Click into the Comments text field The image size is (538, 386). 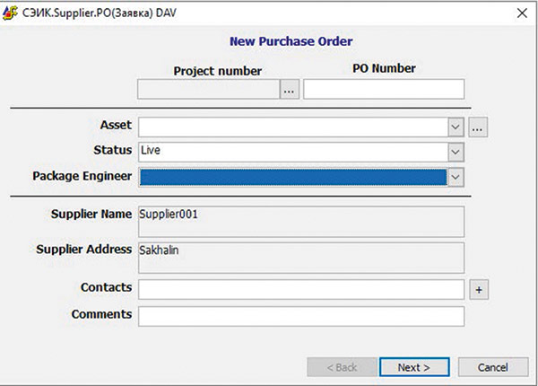click(300, 316)
